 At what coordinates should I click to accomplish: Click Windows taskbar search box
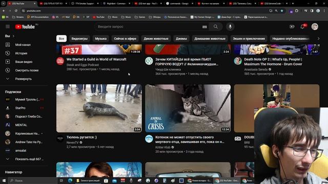(x=33, y=180)
